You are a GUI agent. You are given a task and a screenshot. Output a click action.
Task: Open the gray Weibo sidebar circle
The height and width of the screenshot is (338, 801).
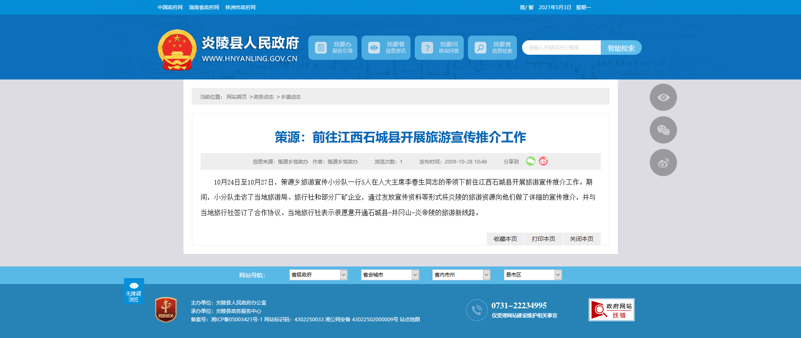(x=663, y=163)
